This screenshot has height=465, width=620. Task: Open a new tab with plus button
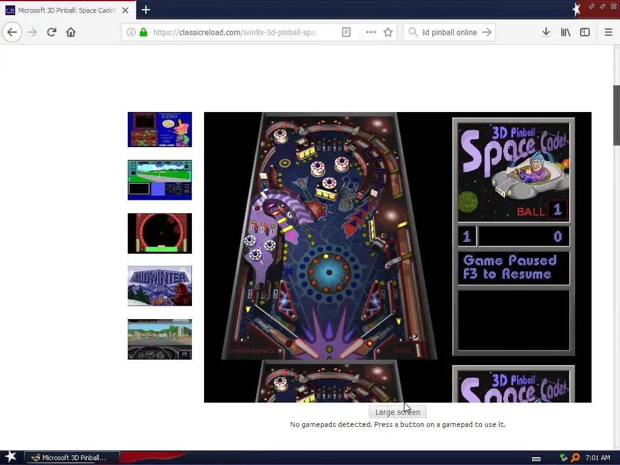pos(145,10)
